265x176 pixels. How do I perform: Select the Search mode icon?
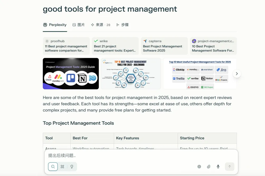[x=53, y=167]
